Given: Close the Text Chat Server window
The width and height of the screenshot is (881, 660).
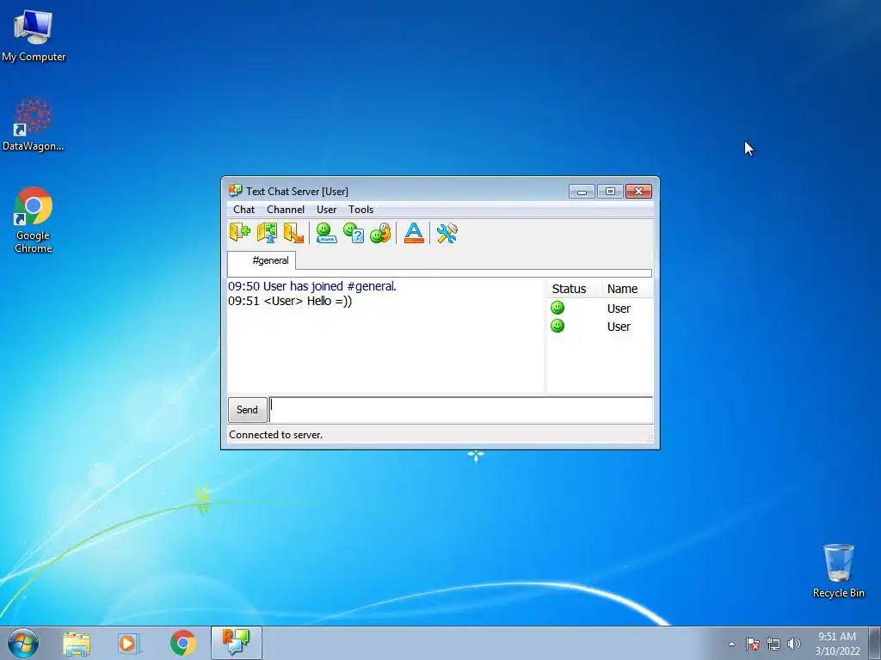Looking at the screenshot, I should pyautogui.click(x=639, y=192).
